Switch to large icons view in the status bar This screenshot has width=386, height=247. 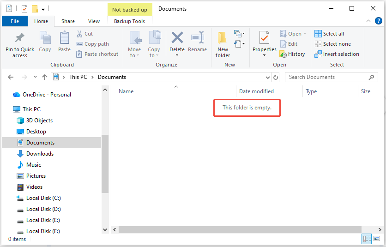[377, 239]
